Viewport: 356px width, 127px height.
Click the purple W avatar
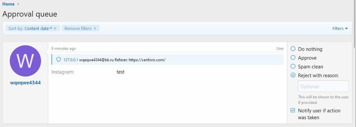25,61
